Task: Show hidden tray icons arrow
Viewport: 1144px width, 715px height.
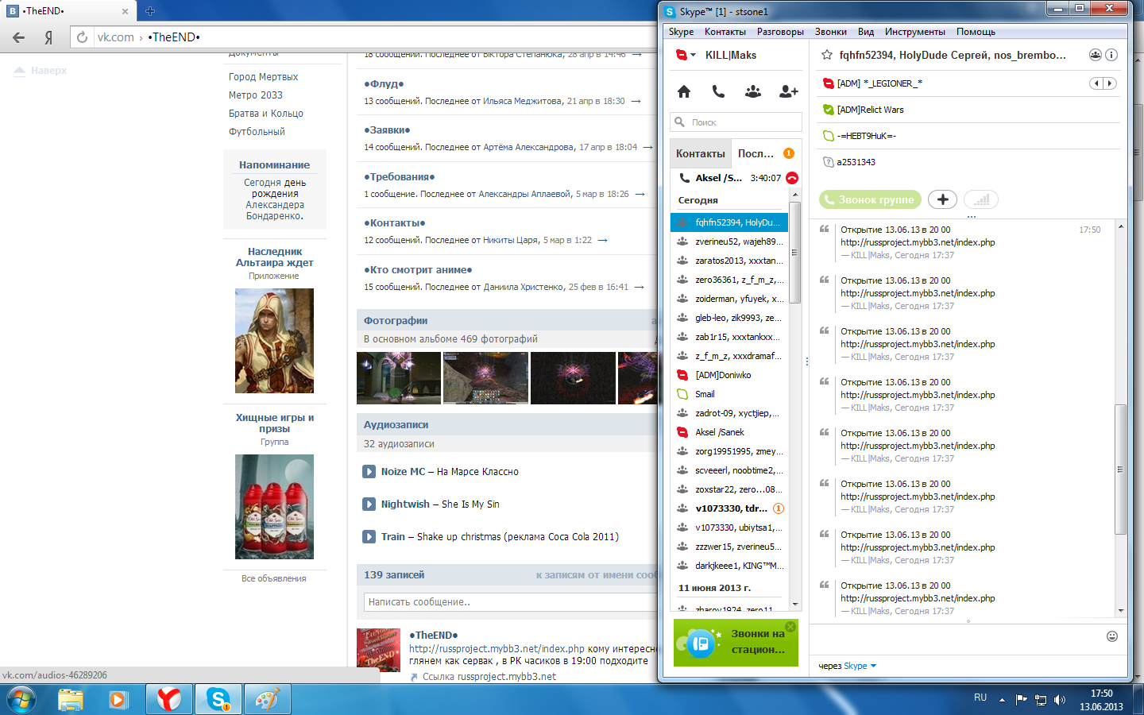Action: point(1002,700)
